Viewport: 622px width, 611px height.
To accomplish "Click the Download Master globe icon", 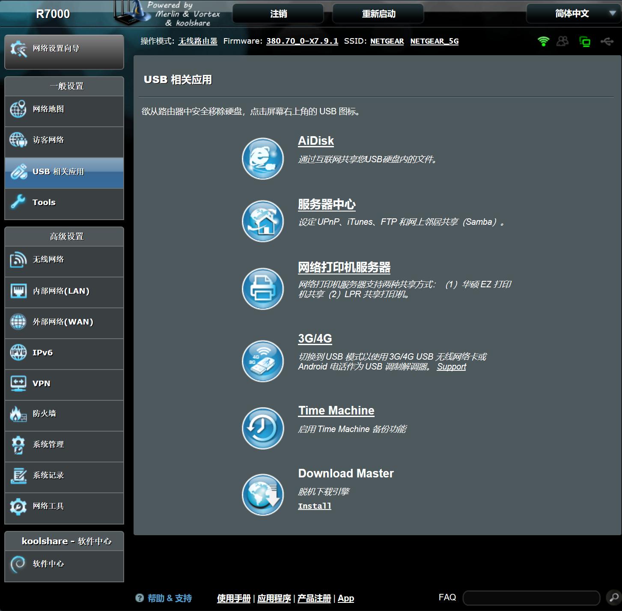I will pyautogui.click(x=263, y=495).
